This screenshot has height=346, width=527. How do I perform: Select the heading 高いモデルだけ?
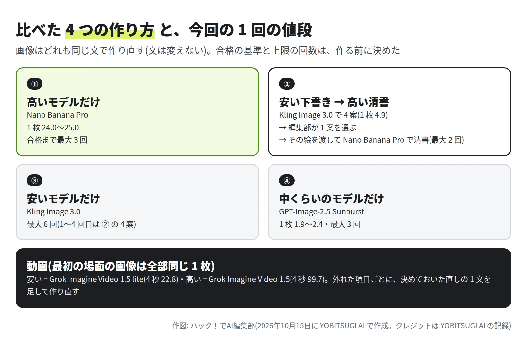coord(64,102)
